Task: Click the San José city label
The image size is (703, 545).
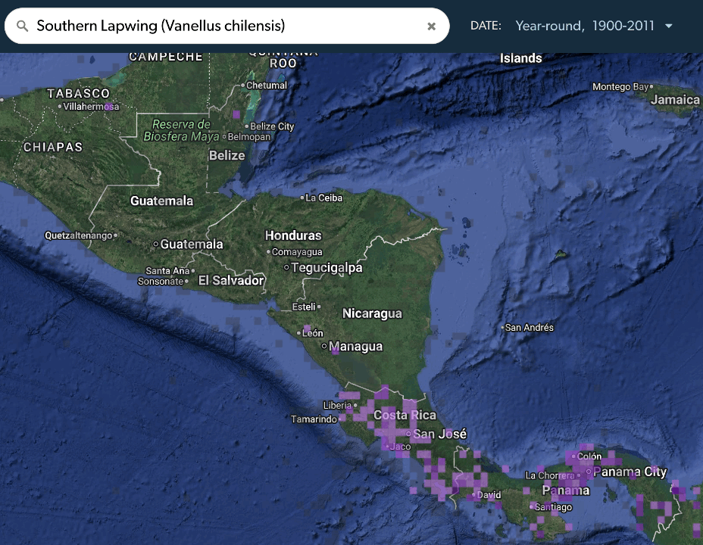Action: tap(440, 434)
